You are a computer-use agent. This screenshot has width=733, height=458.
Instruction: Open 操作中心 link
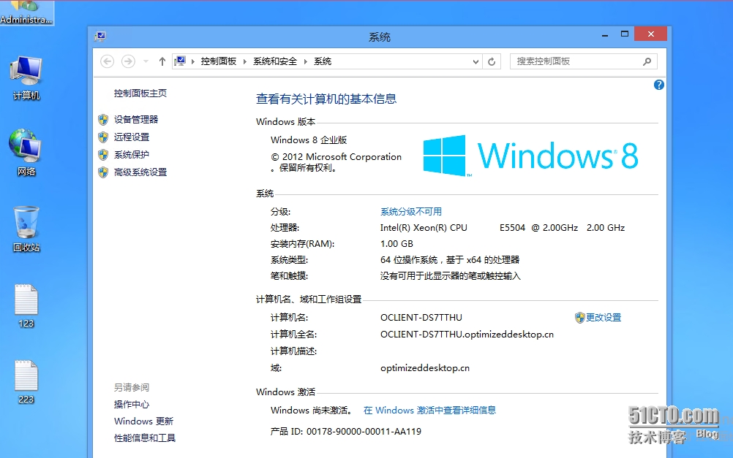(x=132, y=404)
